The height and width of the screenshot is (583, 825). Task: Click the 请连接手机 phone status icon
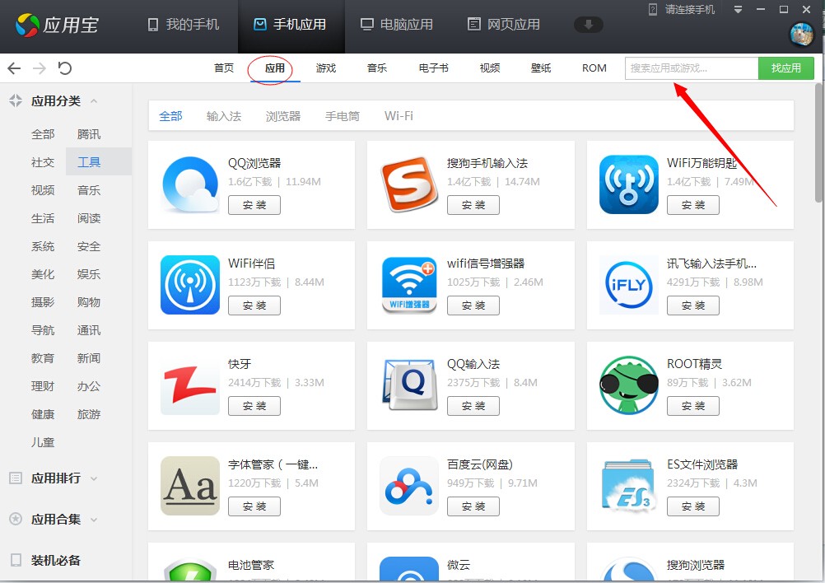coord(652,10)
